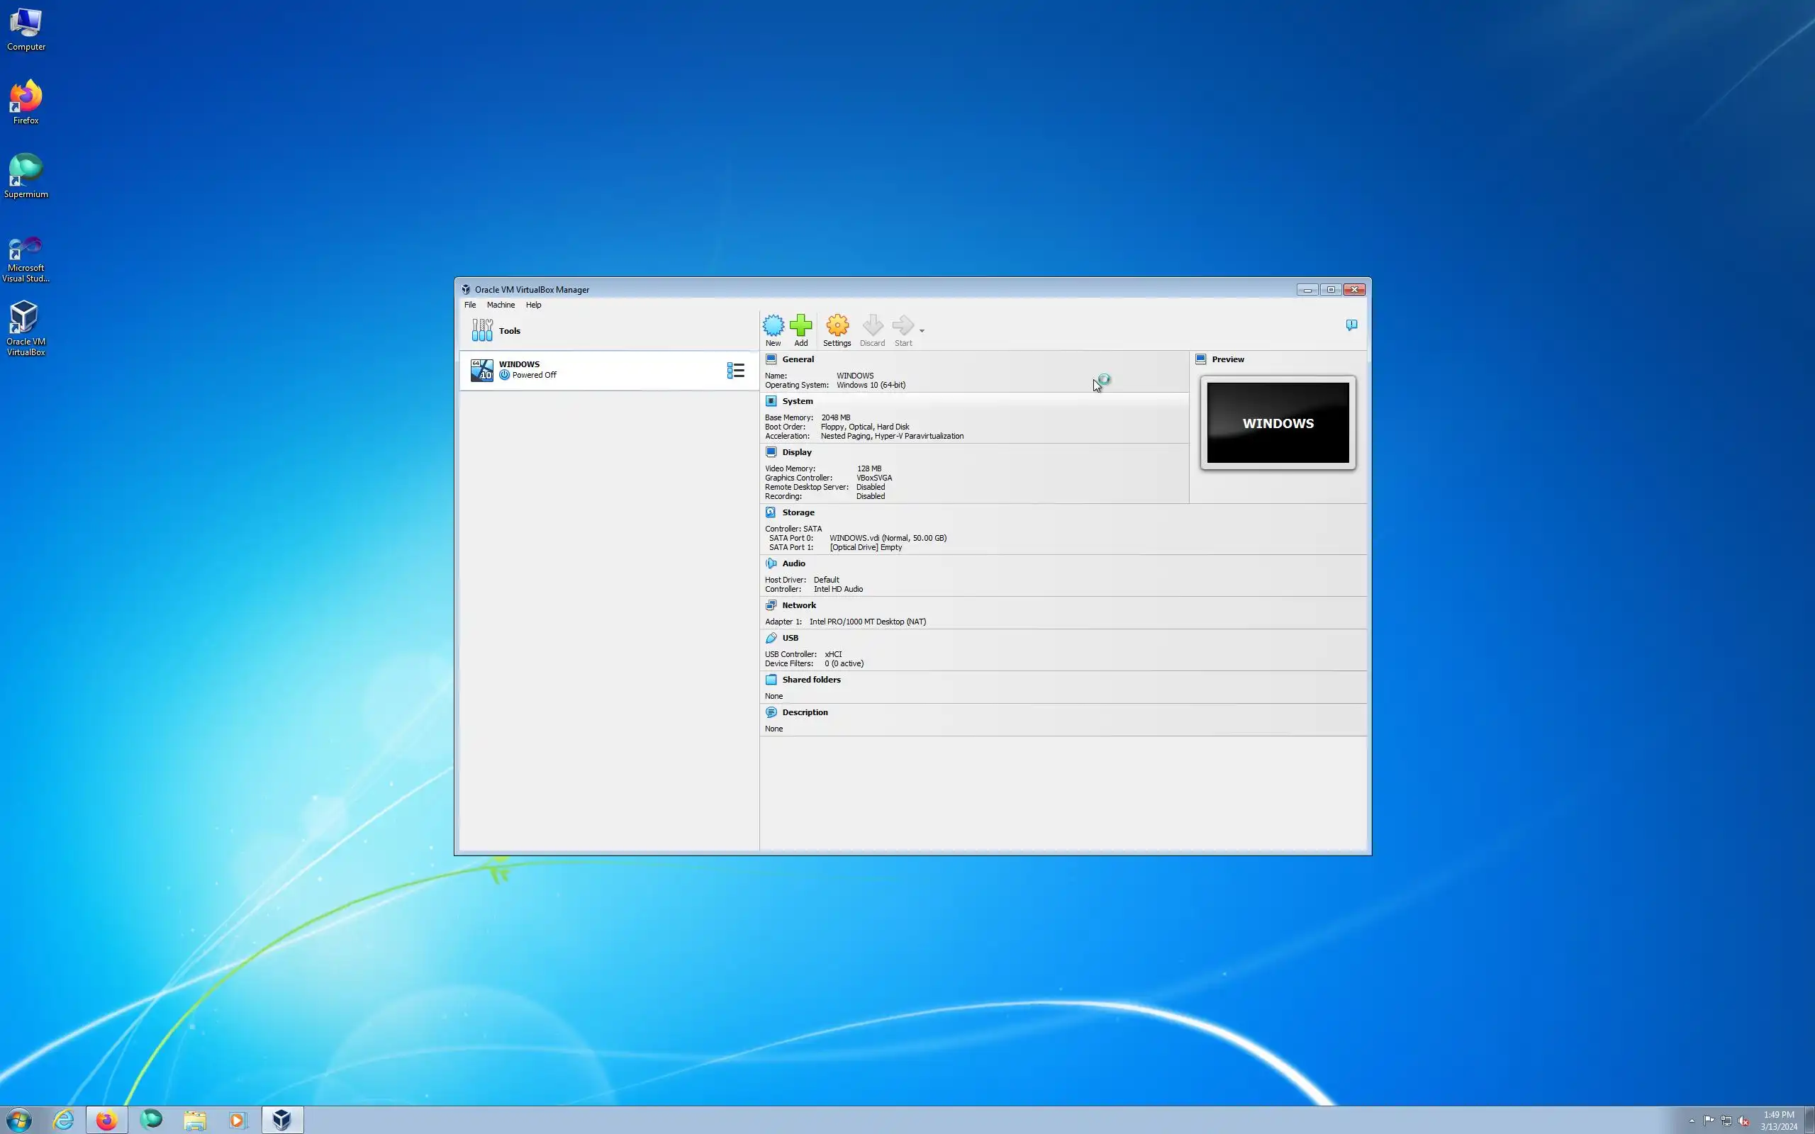
Task: Open the Machine menu
Action: click(x=501, y=305)
